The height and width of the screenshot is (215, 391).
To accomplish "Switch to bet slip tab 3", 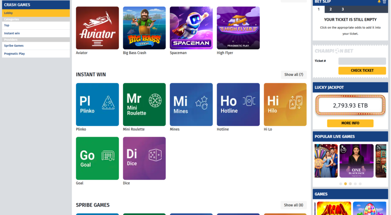I will 343,9.
